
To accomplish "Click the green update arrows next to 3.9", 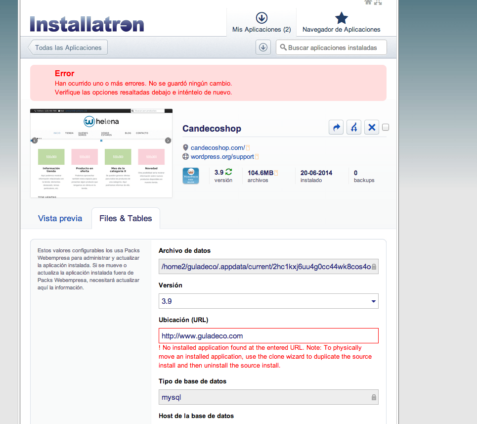I will click(x=229, y=172).
